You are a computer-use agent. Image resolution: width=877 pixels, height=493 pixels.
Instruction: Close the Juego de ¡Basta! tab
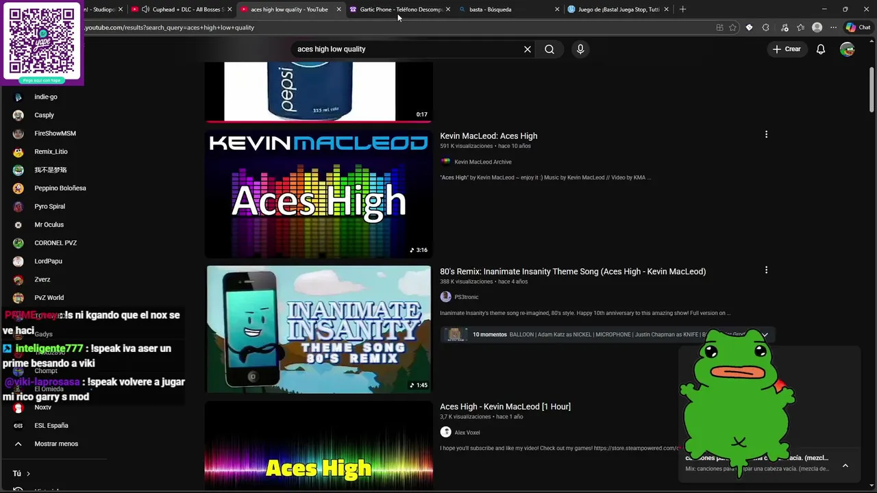(666, 10)
